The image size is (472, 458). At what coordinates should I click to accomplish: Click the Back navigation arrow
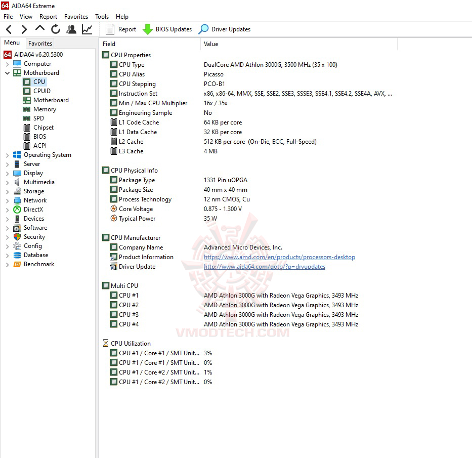9,29
